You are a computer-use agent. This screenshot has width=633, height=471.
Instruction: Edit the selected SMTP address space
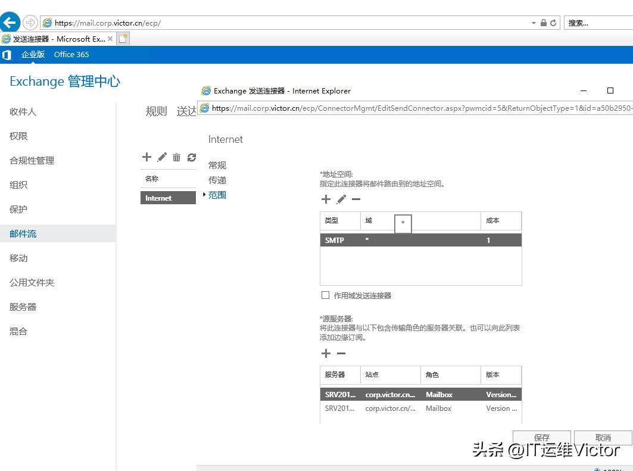click(340, 199)
